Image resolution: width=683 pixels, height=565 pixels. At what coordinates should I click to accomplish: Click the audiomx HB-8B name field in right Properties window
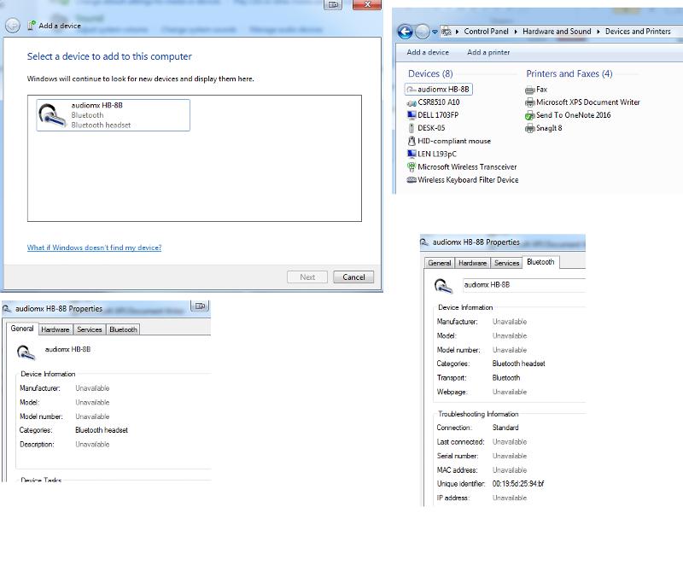coord(524,285)
